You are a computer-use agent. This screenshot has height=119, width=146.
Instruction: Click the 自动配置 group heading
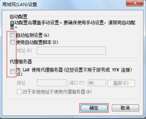(x=19, y=17)
